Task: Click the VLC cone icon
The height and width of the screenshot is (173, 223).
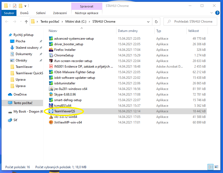Action: click(x=51, y=117)
